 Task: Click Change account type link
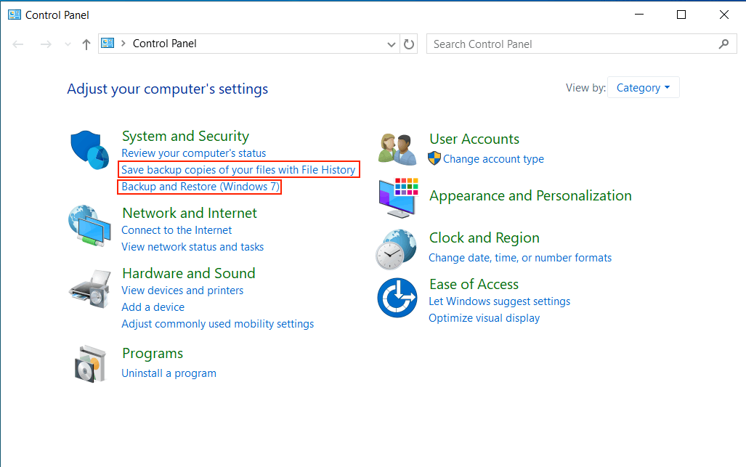point(493,159)
